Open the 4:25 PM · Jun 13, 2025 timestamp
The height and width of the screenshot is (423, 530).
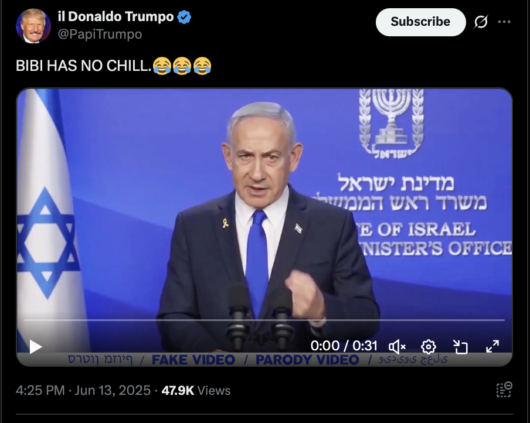coord(83,390)
